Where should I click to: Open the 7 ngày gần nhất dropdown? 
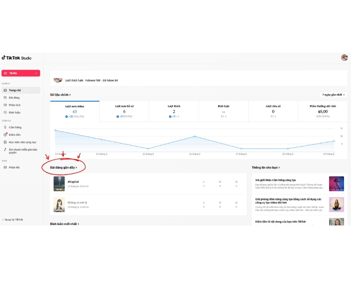[x=333, y=95]
